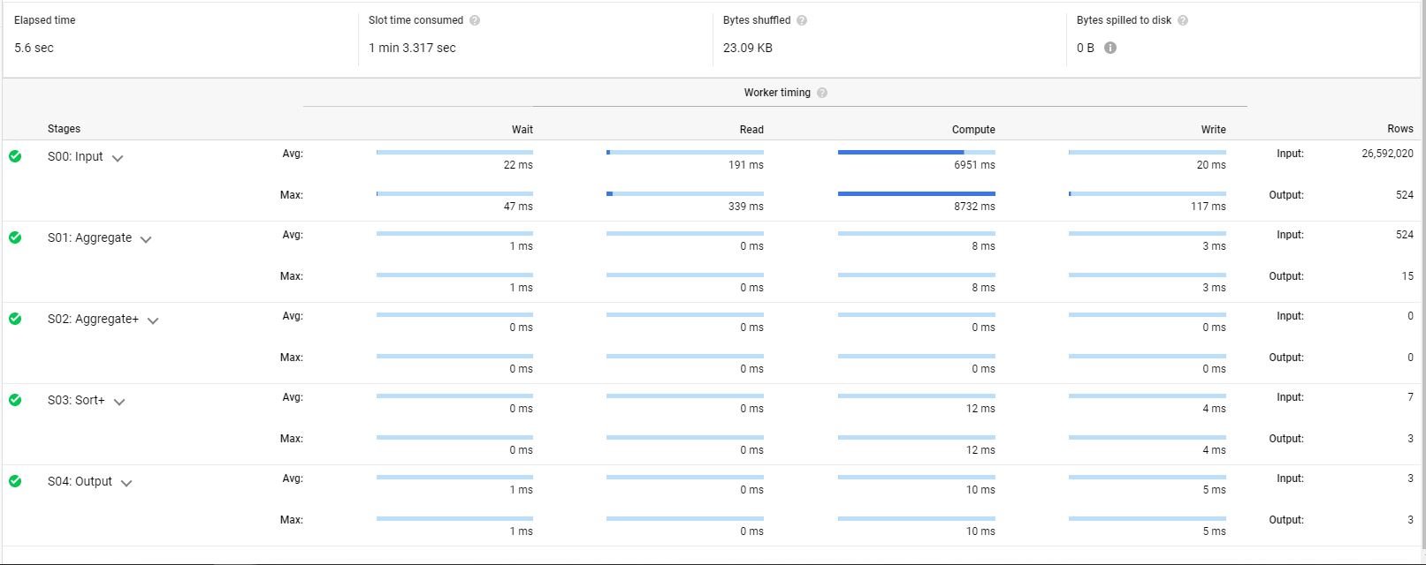Screen dimensions: 1426x565
Task: Click the S00: Input stage label
Action: (x=75, y=156)
